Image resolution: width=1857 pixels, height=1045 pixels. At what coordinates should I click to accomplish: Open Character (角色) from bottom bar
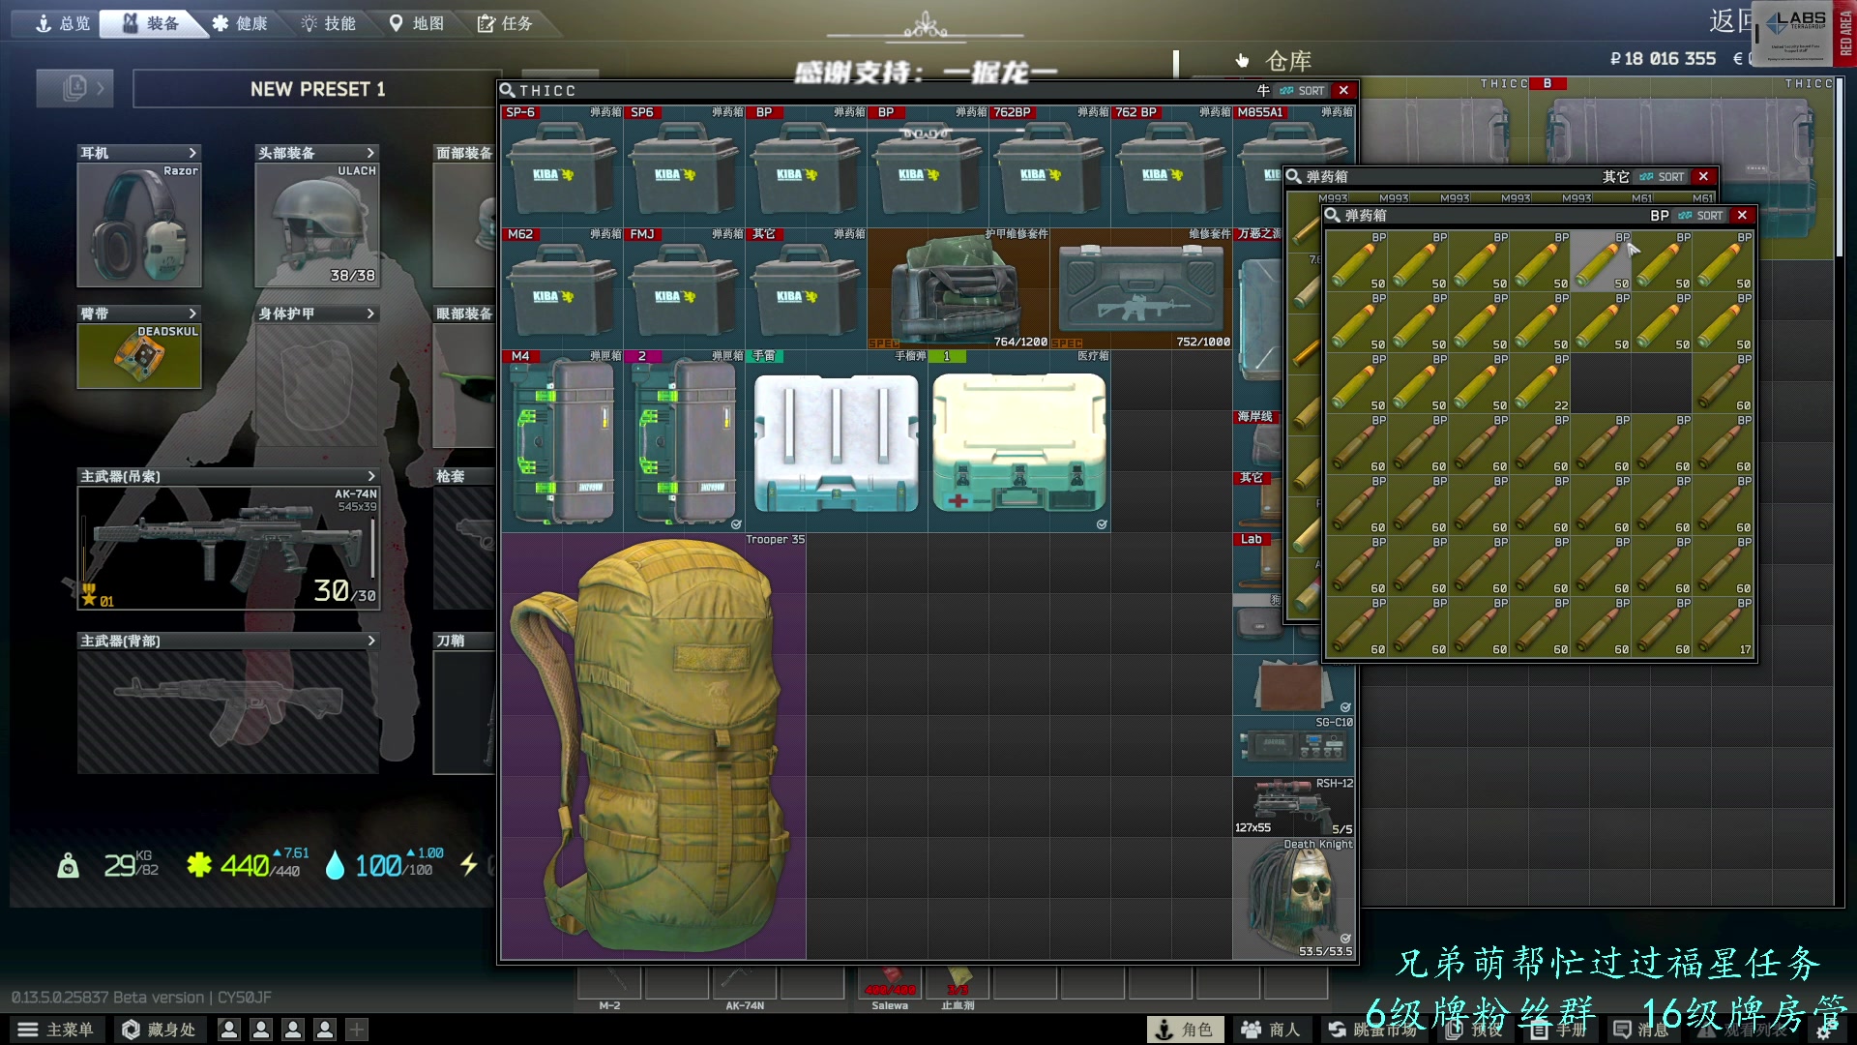1185,1030
